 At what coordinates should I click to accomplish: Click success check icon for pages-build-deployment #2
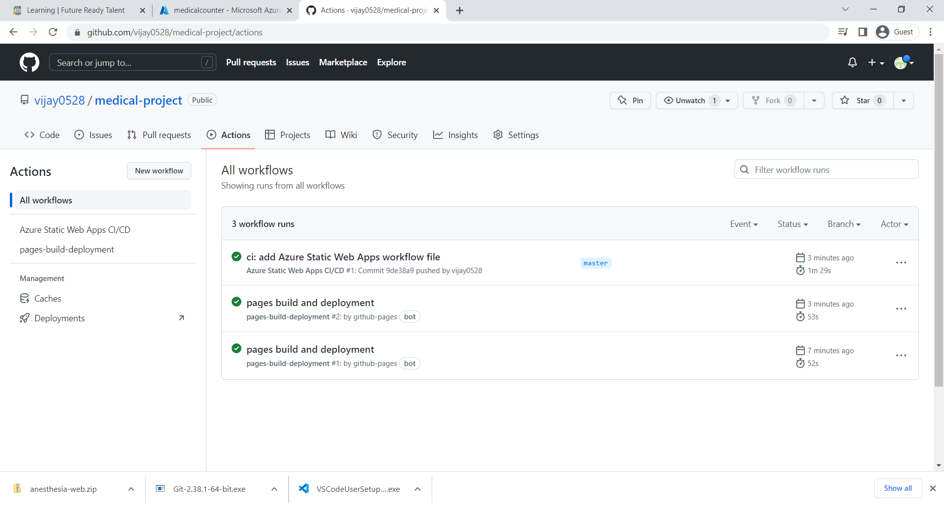236,302
